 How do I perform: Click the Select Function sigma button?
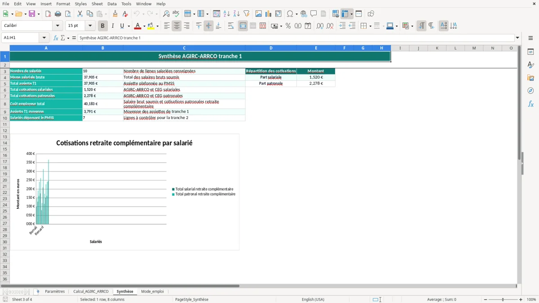63,38
